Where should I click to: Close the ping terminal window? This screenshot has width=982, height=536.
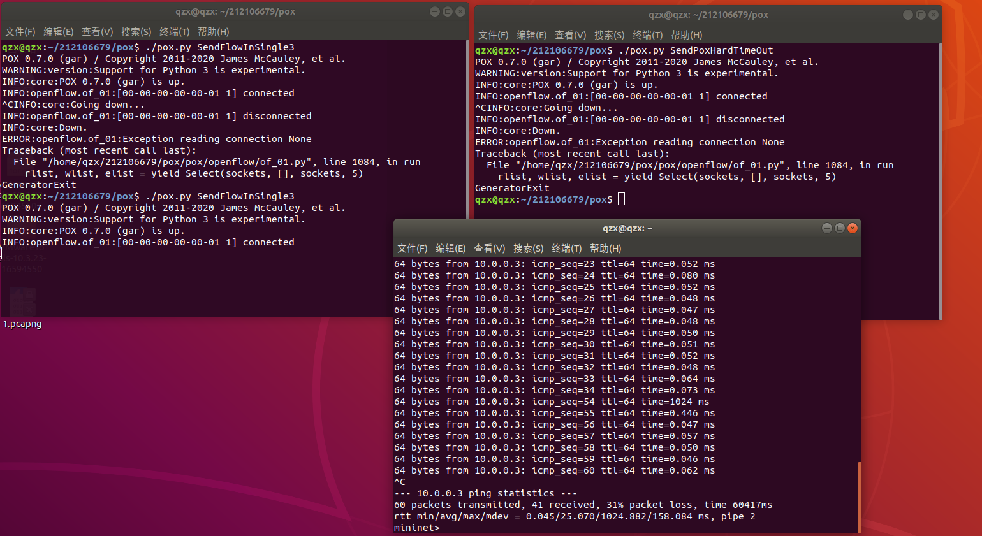point(853,228)
